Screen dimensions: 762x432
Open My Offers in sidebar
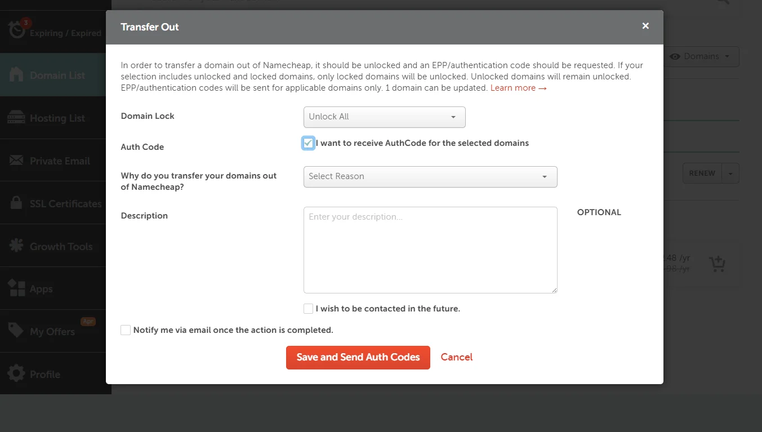(x=56, y=331)
